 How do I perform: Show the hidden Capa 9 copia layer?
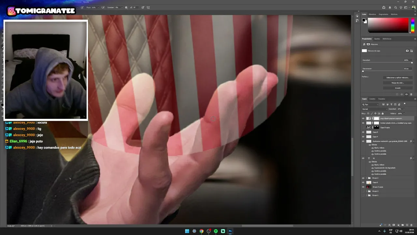363,128
